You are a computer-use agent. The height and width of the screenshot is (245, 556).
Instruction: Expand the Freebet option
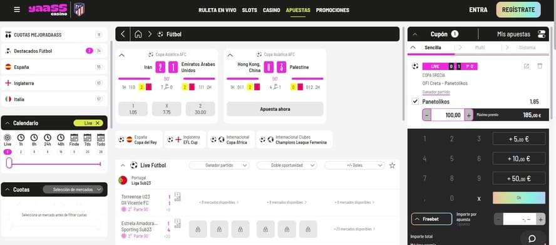point(431,219)
